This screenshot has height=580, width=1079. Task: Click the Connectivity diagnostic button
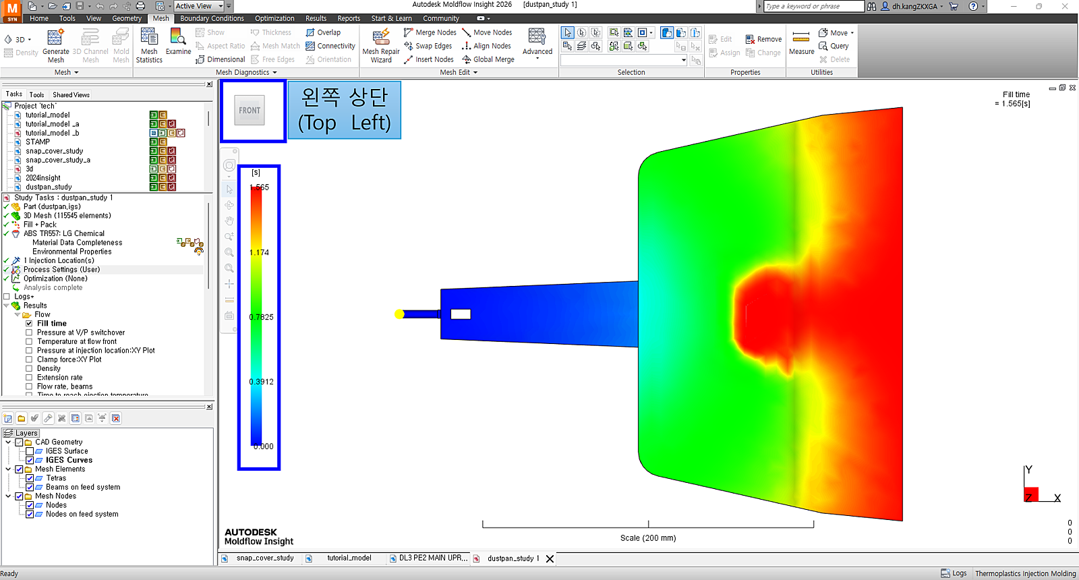click(330, 46)
